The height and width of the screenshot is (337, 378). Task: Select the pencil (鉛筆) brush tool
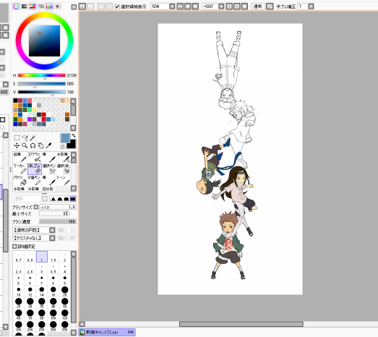(x=20, y=157)
